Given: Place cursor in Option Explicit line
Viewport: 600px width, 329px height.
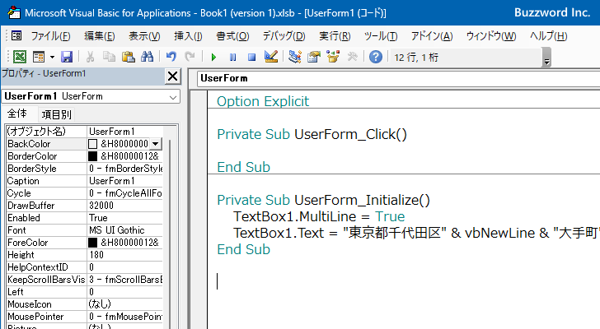Looking at the screenshot, I should (x=263, y=101).
